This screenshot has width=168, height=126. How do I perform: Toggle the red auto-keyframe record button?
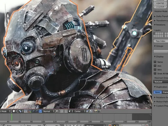[110, 125]
